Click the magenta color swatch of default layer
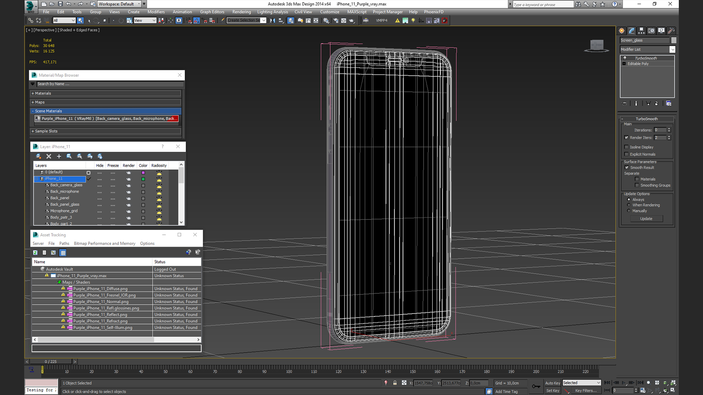703x395 pixels. click(x=143, y=173)
